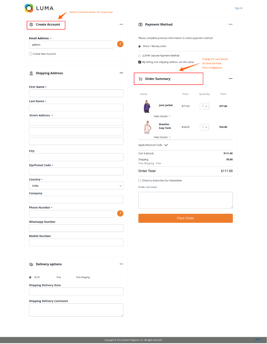Enable the Create New Account checkbox

click(x=30, y=54)
